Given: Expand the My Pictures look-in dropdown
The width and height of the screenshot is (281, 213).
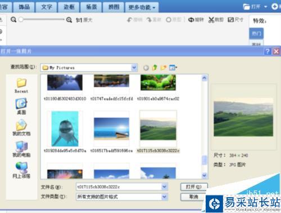Looking at the screenshot, I should [134, 68].
